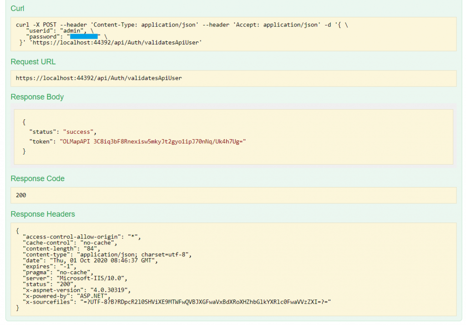Viewport: 466px width, 325px height.
Task: Click the blue redacted password field
Action: point(84,36)
